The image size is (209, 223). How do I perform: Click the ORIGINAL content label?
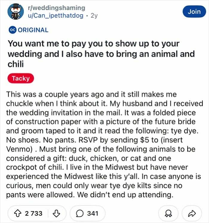[x=33, y=30]
